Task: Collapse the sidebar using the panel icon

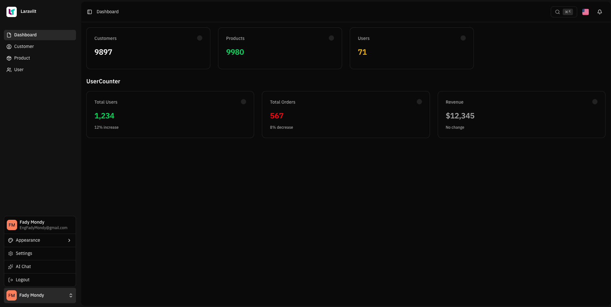Action: [89, 12]
